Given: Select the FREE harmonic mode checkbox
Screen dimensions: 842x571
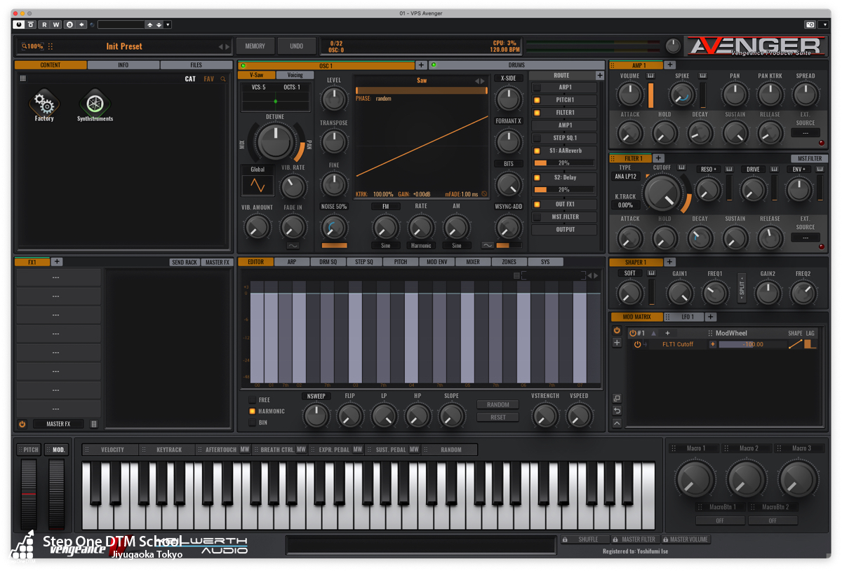Looking at the screenshot, I should tap(253, 400).
